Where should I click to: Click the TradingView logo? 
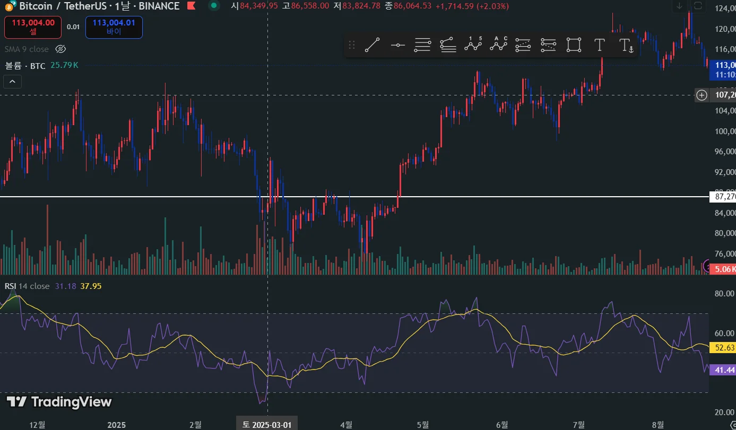point(59,402)
